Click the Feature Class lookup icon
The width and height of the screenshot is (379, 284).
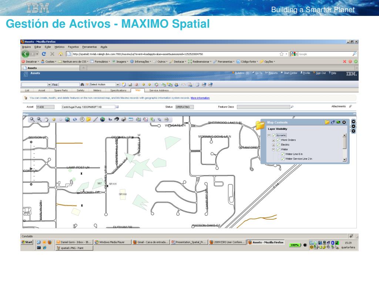pyautogui.click(x=292, y=107)
